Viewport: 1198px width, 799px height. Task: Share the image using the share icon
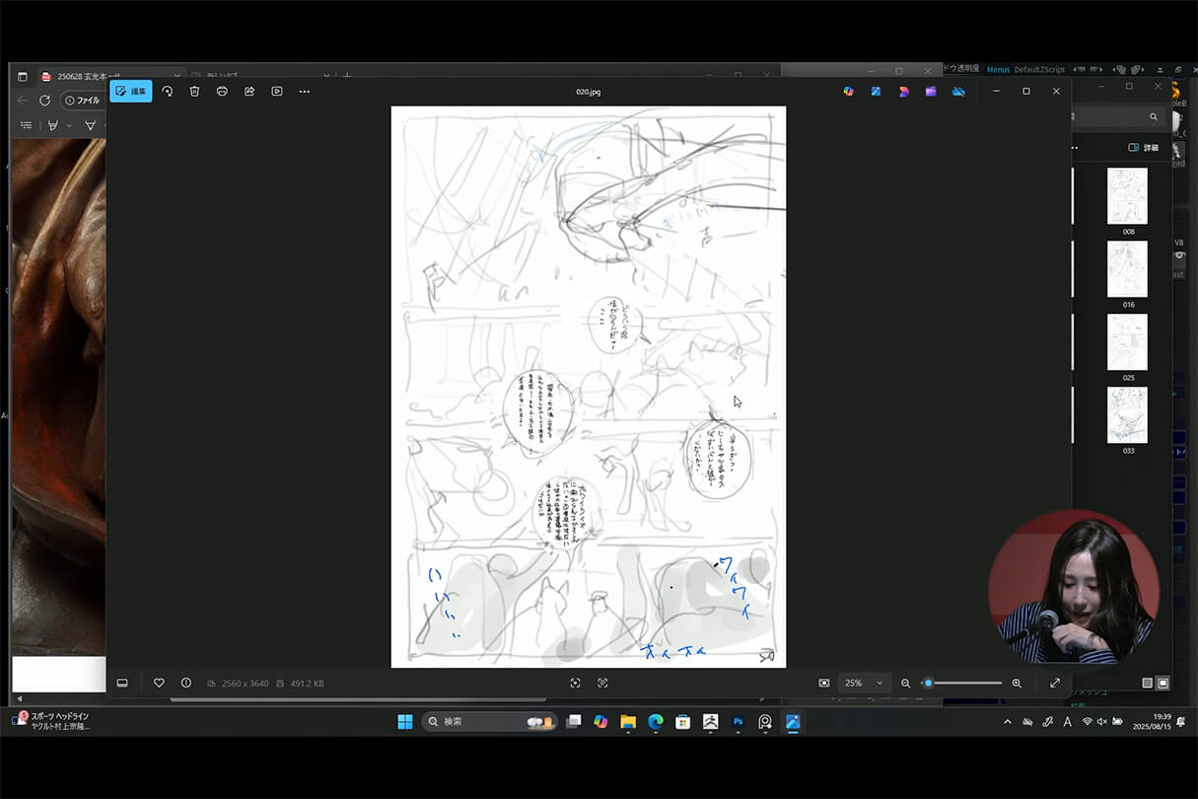point(249,91)
